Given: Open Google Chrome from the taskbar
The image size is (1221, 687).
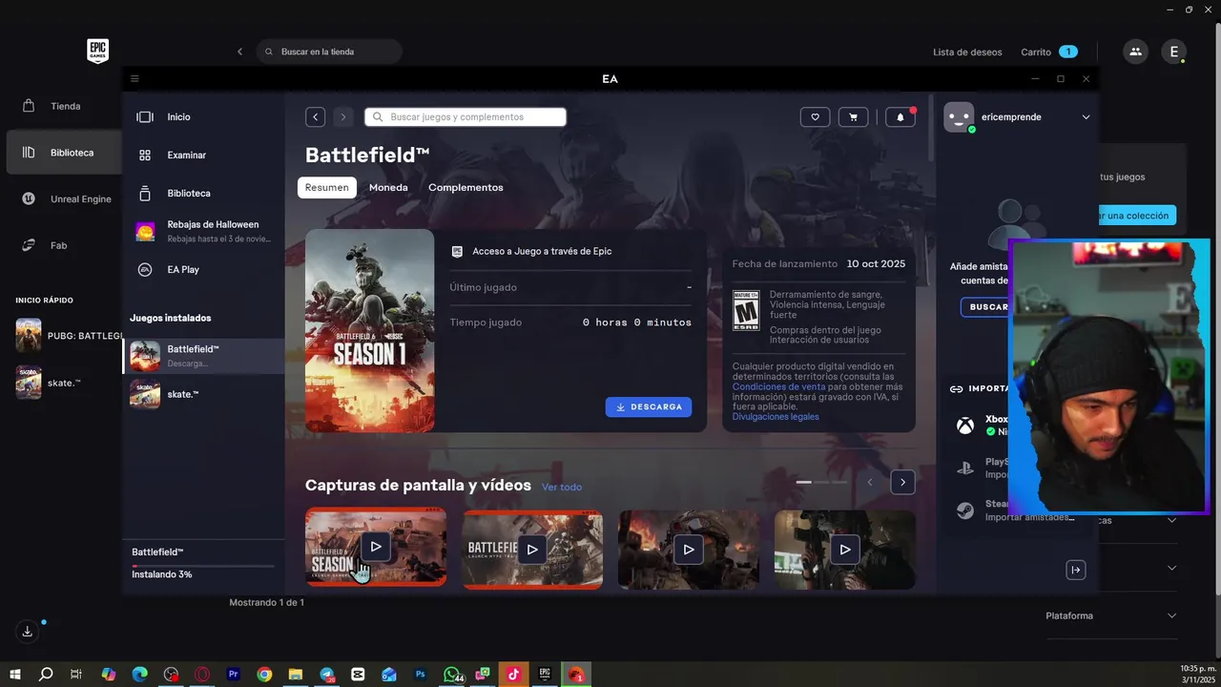Looking at the screenshot, I should (x=264, y=675).
